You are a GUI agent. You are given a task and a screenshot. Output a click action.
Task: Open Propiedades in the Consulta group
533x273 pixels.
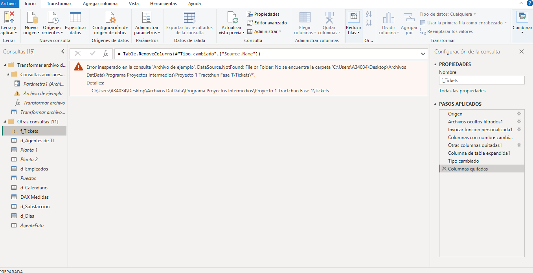pyautogui.click(x=263, y=14)
